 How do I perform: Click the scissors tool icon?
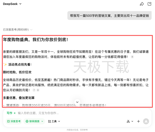(x=128, y=121)
